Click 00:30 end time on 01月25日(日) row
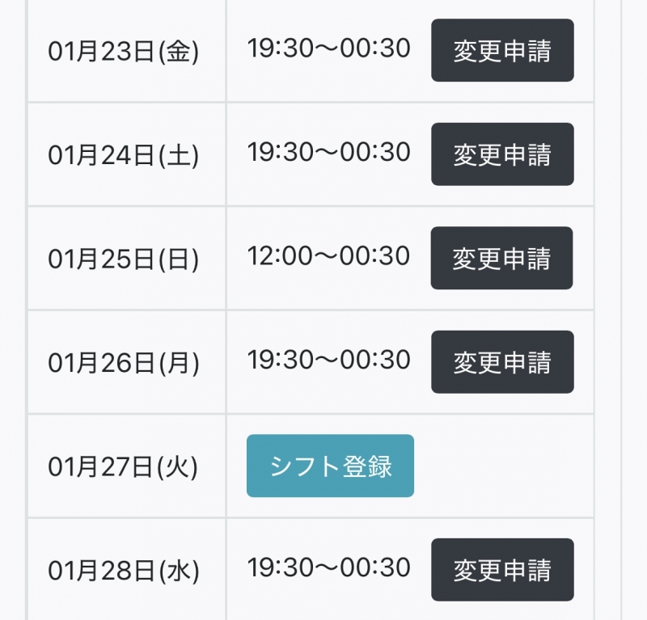The width and height of the screenshot is (647, 620). point(383,255)
